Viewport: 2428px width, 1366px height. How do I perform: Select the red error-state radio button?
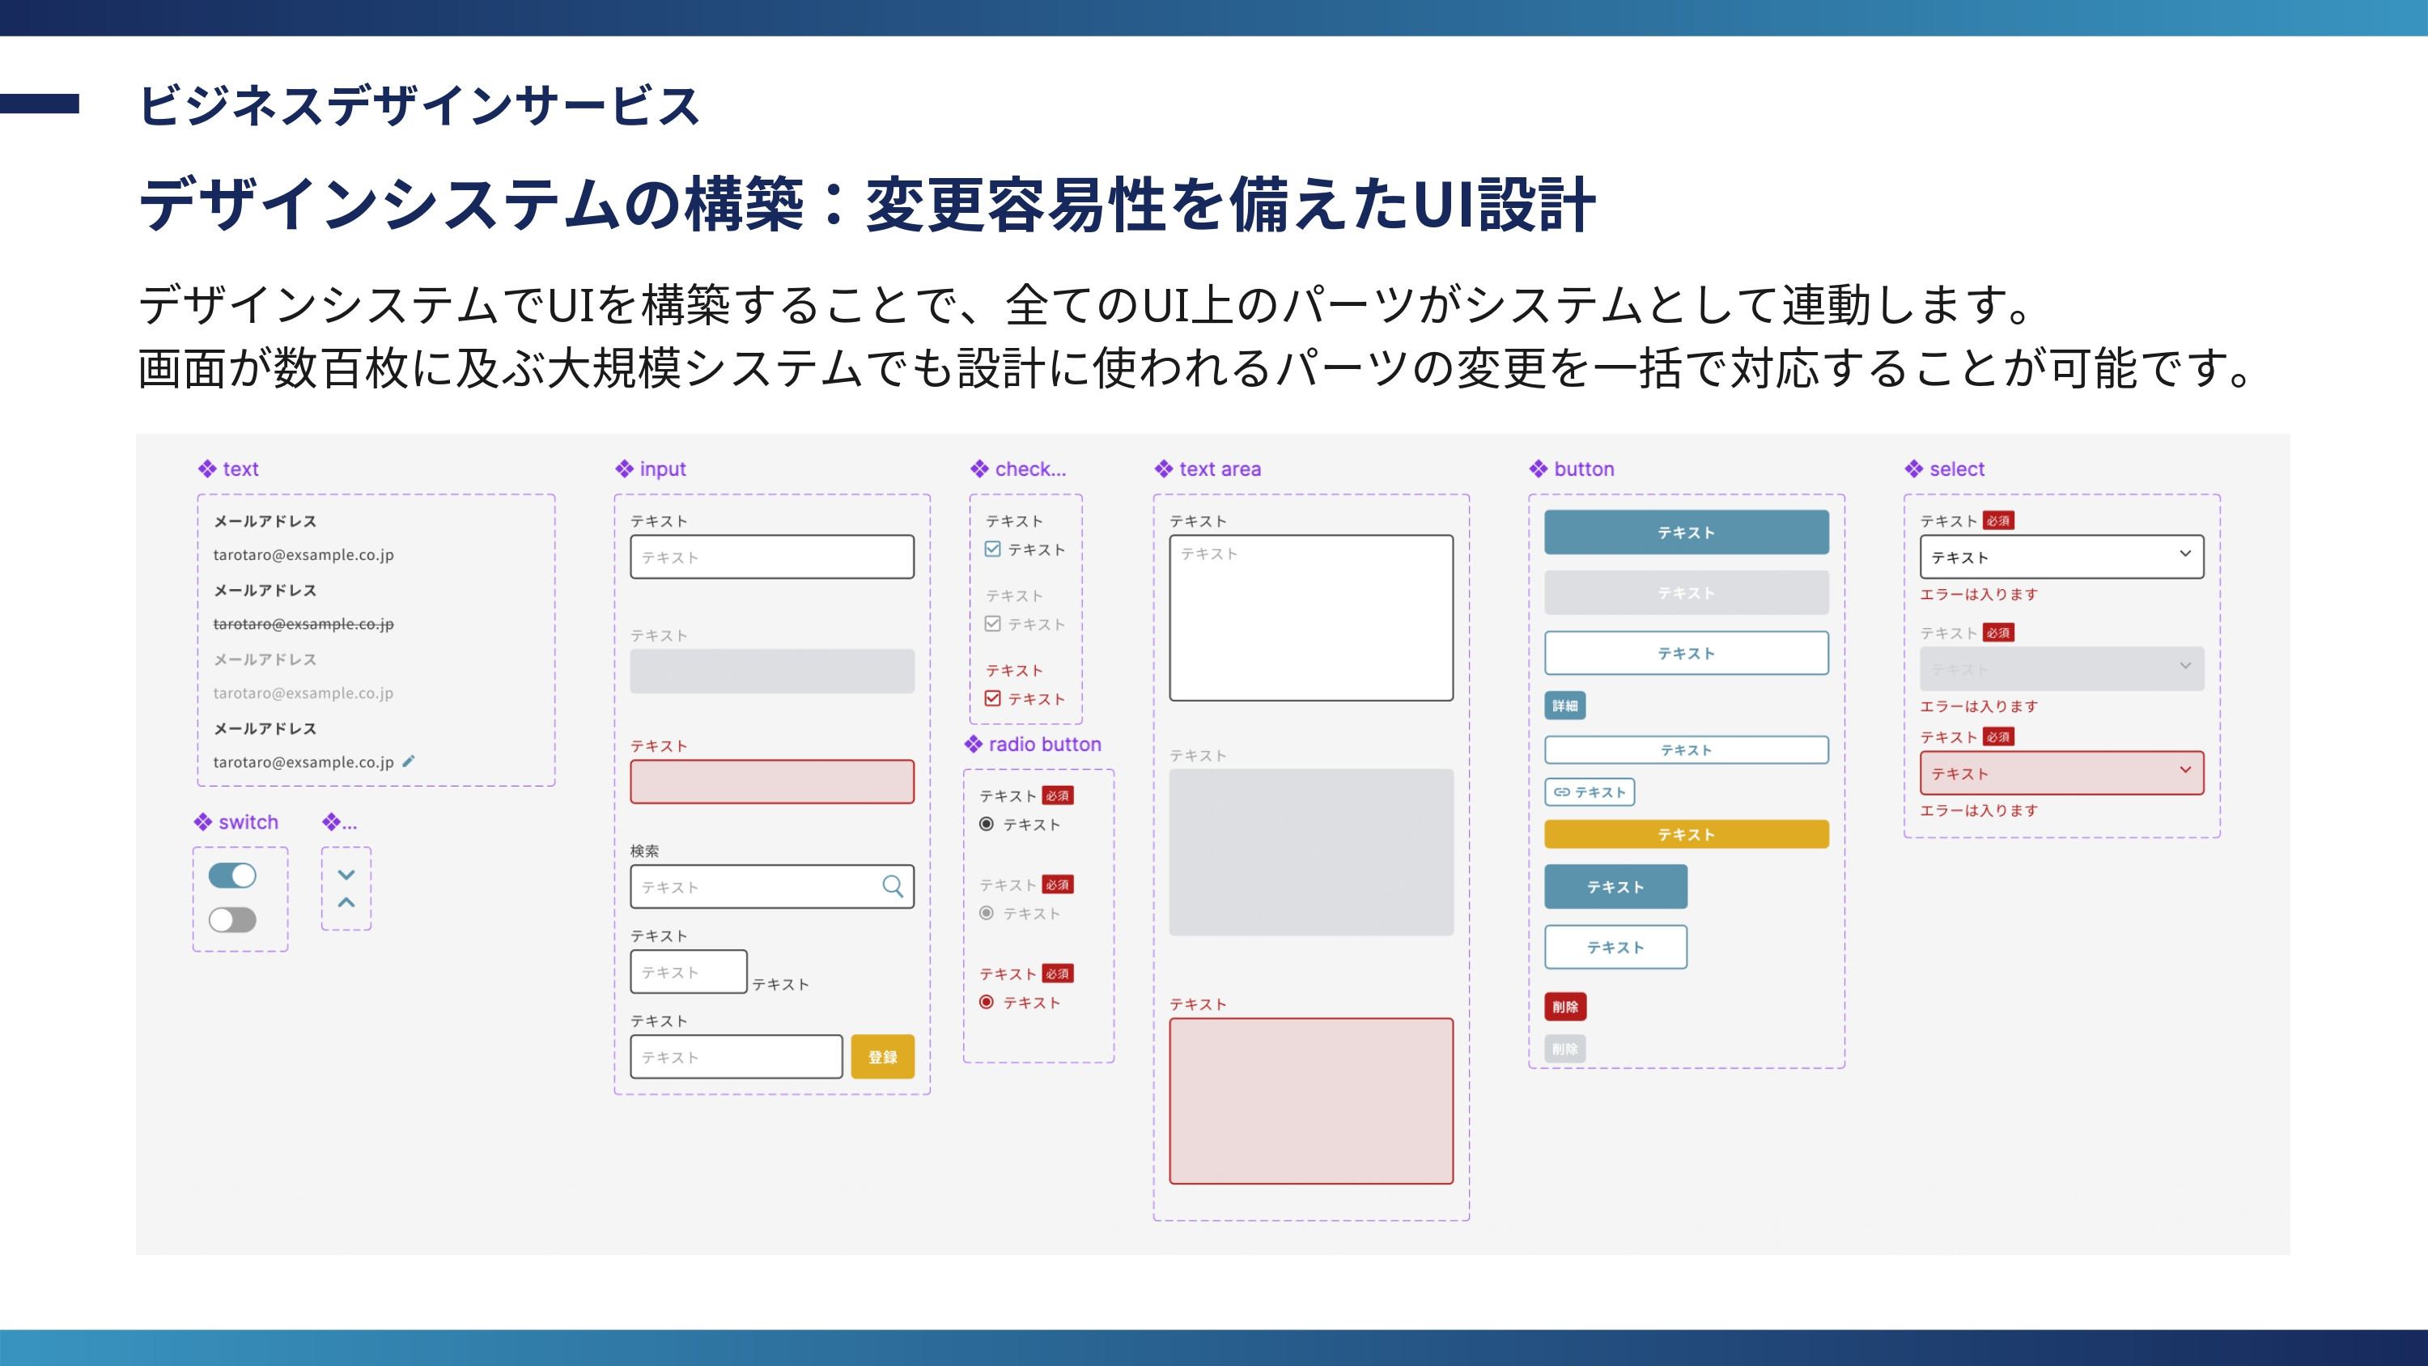[x=986, y=1002]
